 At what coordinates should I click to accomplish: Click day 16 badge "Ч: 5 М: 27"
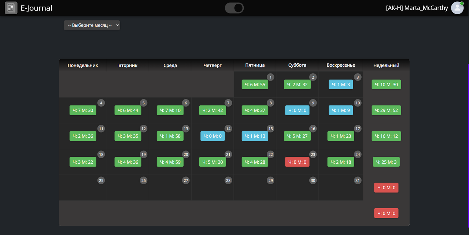click(x=297, y=136)
